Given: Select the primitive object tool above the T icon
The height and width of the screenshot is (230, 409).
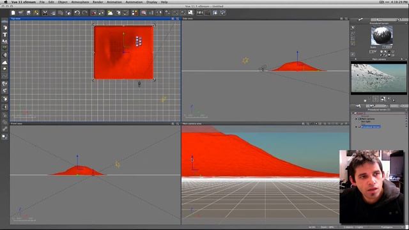Looking at the screenshot, I should (4, 27).
